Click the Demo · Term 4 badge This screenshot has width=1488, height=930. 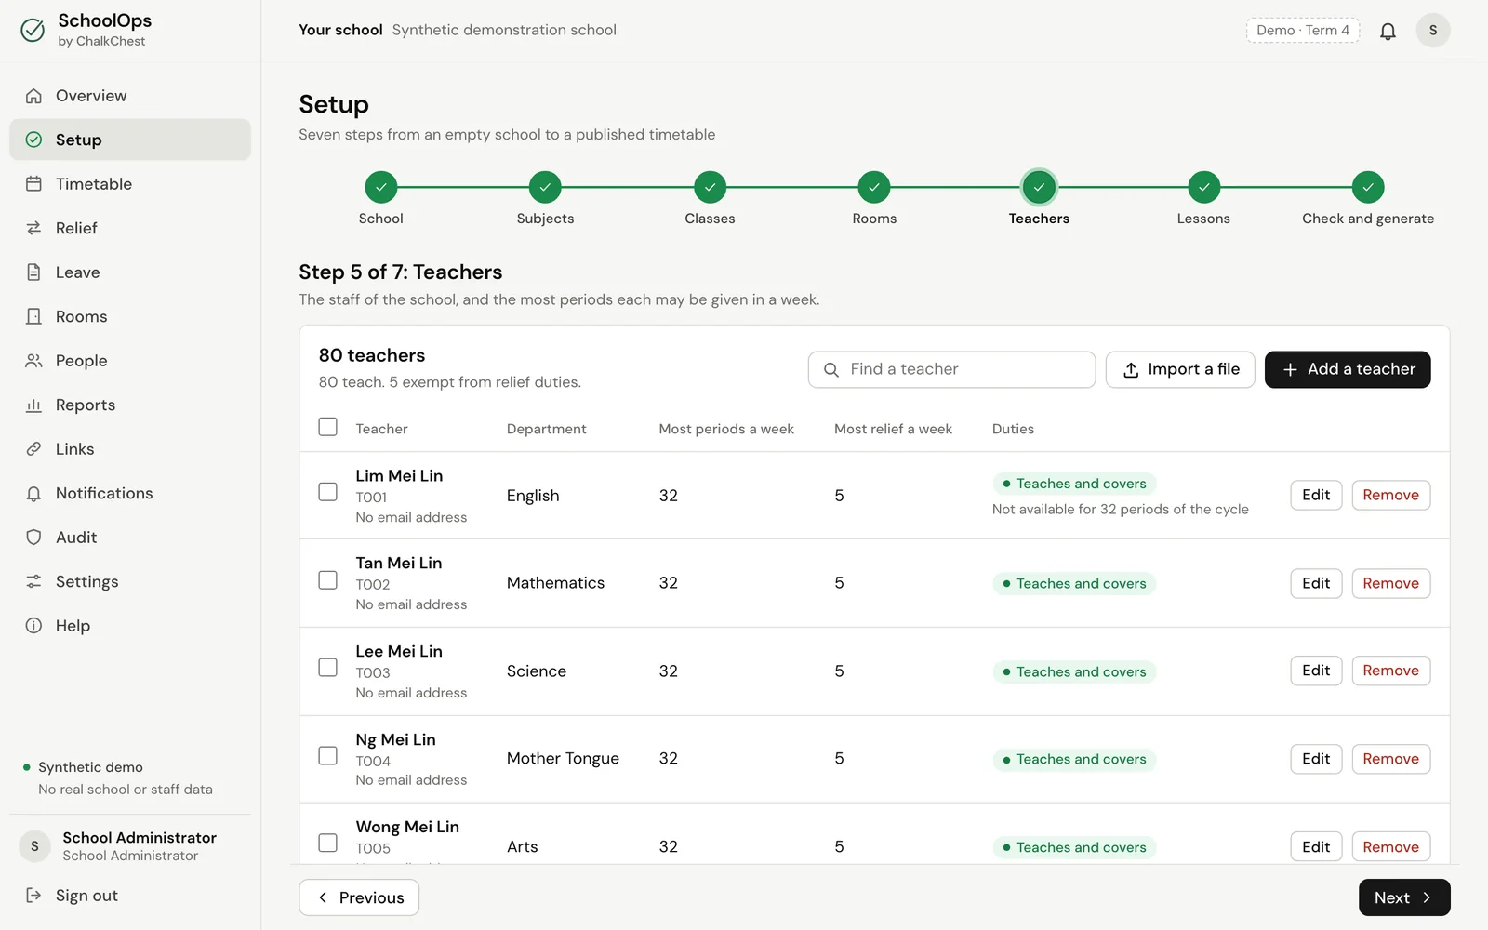click(1302, 31)
